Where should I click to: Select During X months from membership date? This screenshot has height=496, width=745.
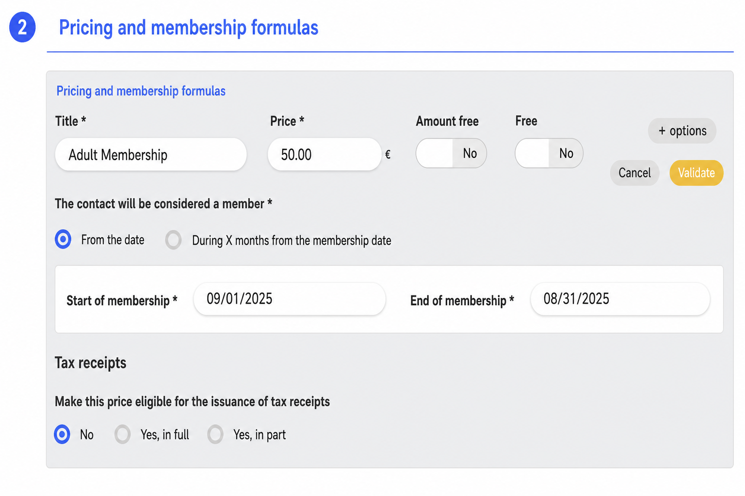pos(173,240)
